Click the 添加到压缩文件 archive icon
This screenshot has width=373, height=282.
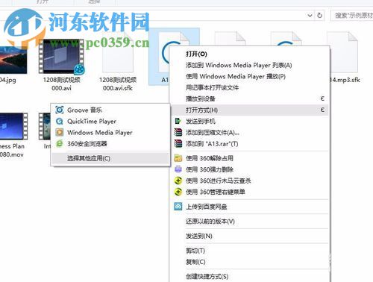(x=178, y=132)
